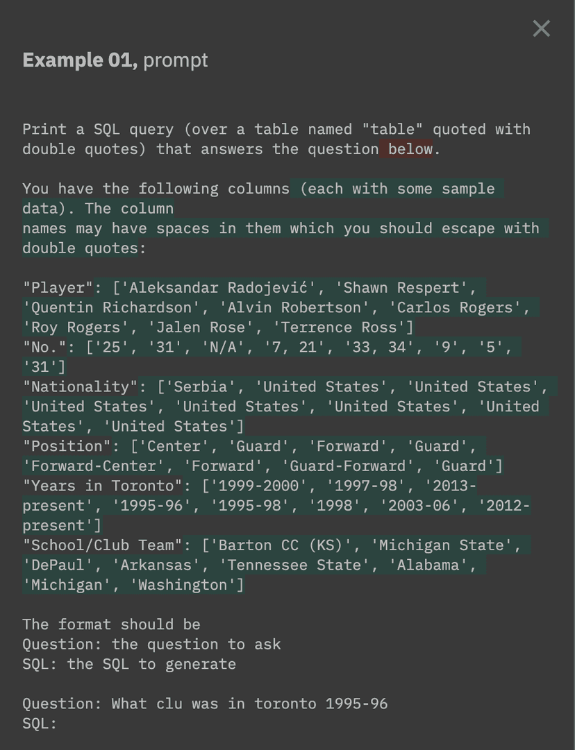The width and height of the screenshot is (575, 750).
Task: Select the highlighted "Player" column name
Action: coord(58,287)
